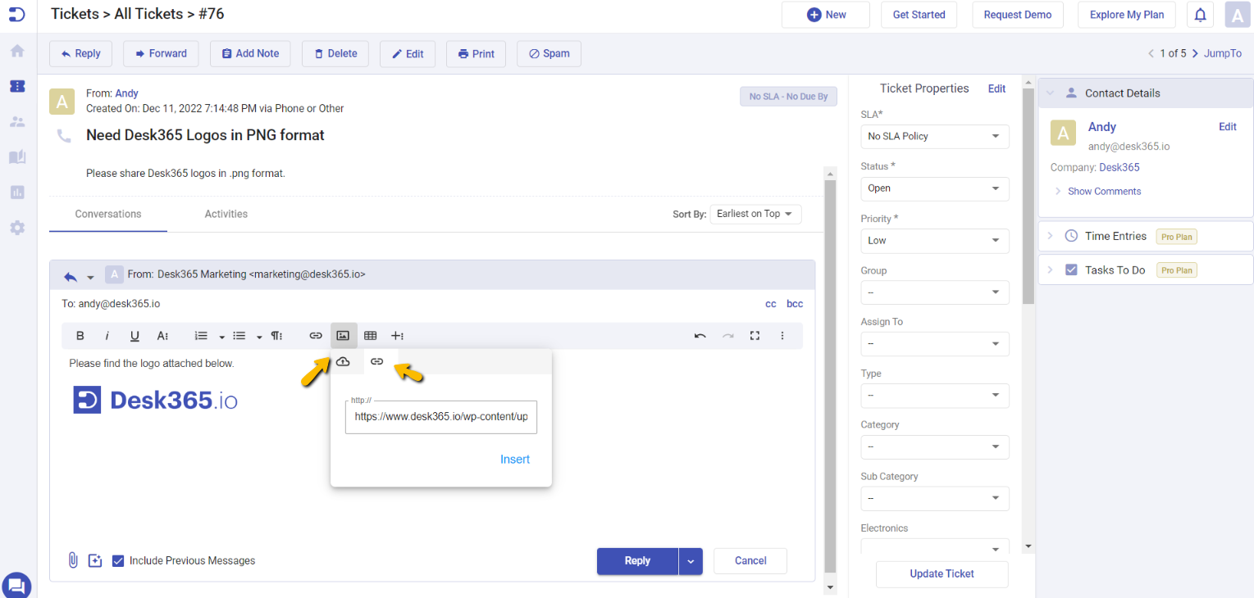Click the Forward button
Screen dimensions: 1254x598
click(162, 53)
